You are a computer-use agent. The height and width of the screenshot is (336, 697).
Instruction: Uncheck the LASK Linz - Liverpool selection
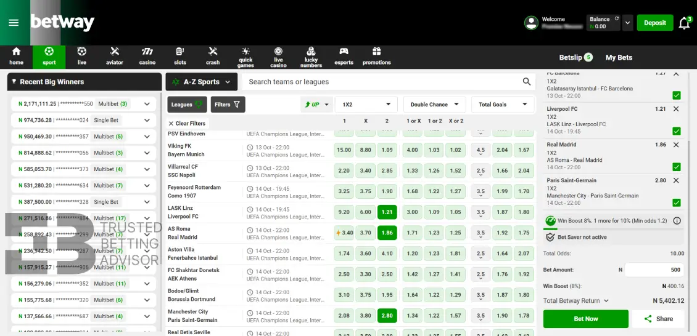677,131
